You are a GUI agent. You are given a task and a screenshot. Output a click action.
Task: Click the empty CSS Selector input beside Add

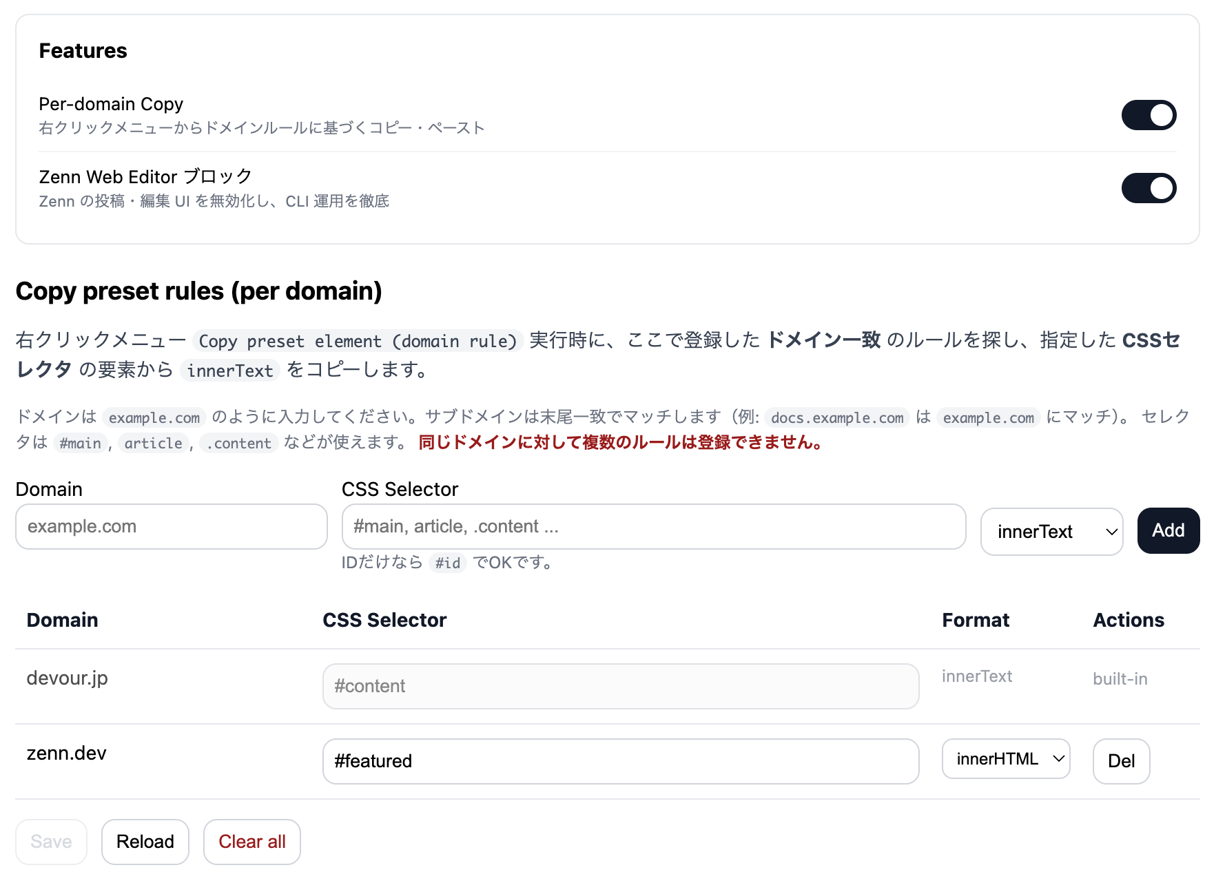(653, 526)
